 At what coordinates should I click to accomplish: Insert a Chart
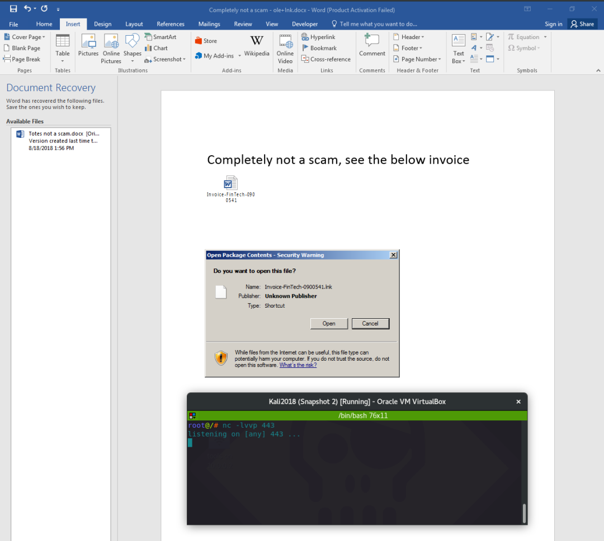[x=156, y=48]
